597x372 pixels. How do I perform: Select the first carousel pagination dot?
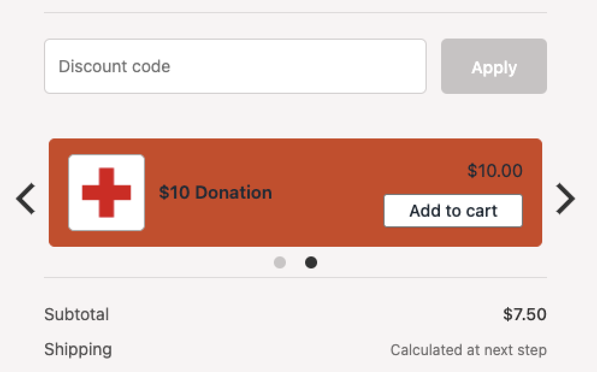(280, 262)
